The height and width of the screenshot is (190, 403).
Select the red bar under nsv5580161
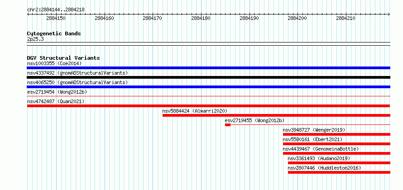tap(336, 144)
